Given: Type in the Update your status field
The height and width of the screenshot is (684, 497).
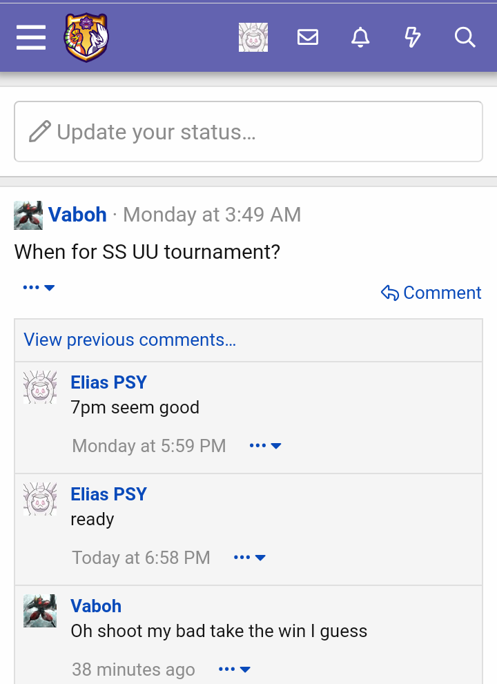Looking at the screenshot, I should (x=262, y=132).
